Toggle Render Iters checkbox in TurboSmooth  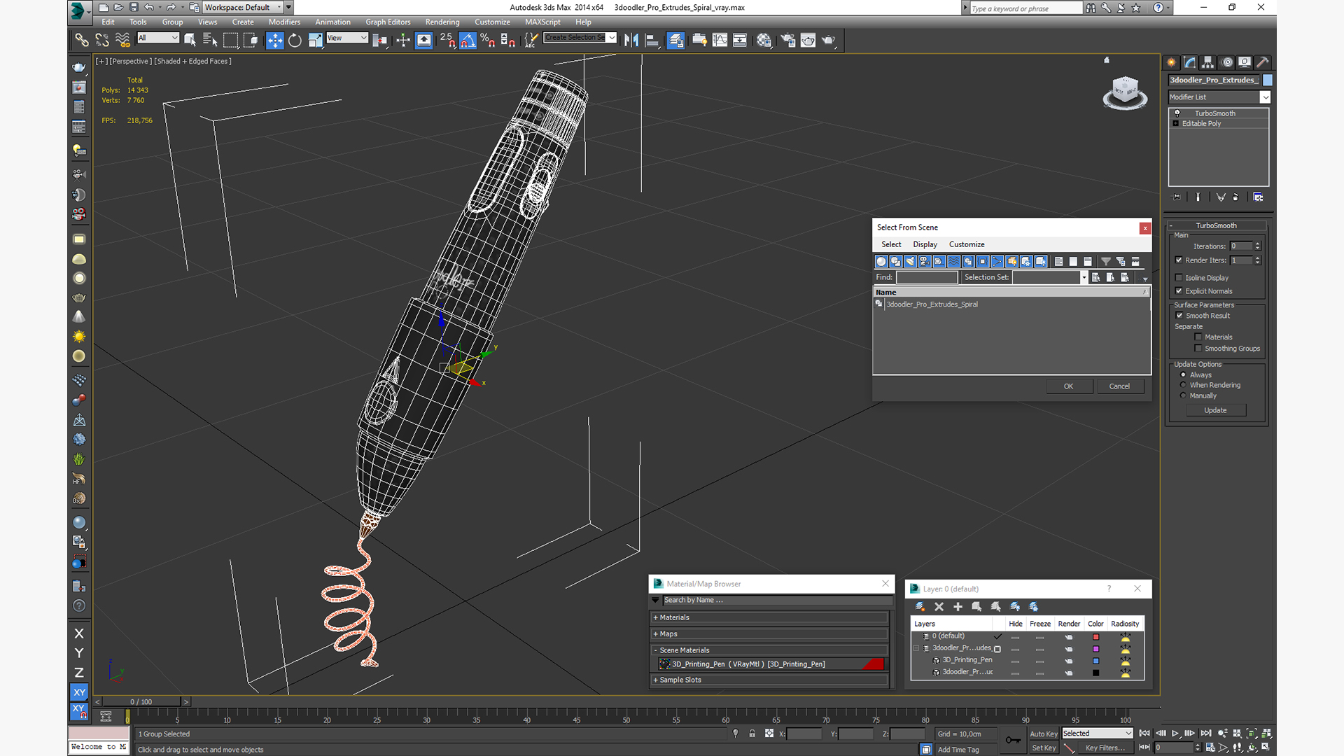1179,260
